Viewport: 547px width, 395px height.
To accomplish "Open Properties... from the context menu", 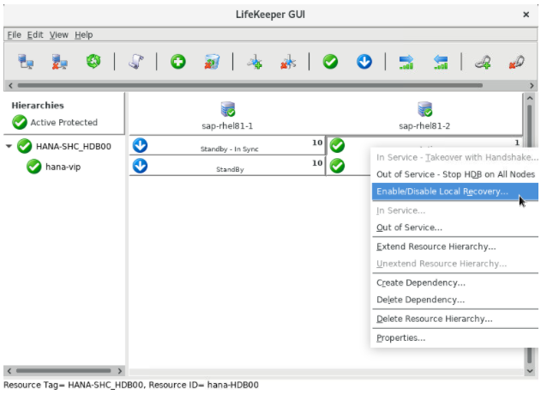I will [455, 337].
